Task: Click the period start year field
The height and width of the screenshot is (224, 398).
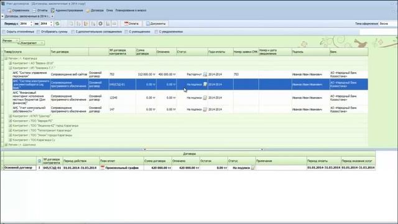Action: [25, 24]
